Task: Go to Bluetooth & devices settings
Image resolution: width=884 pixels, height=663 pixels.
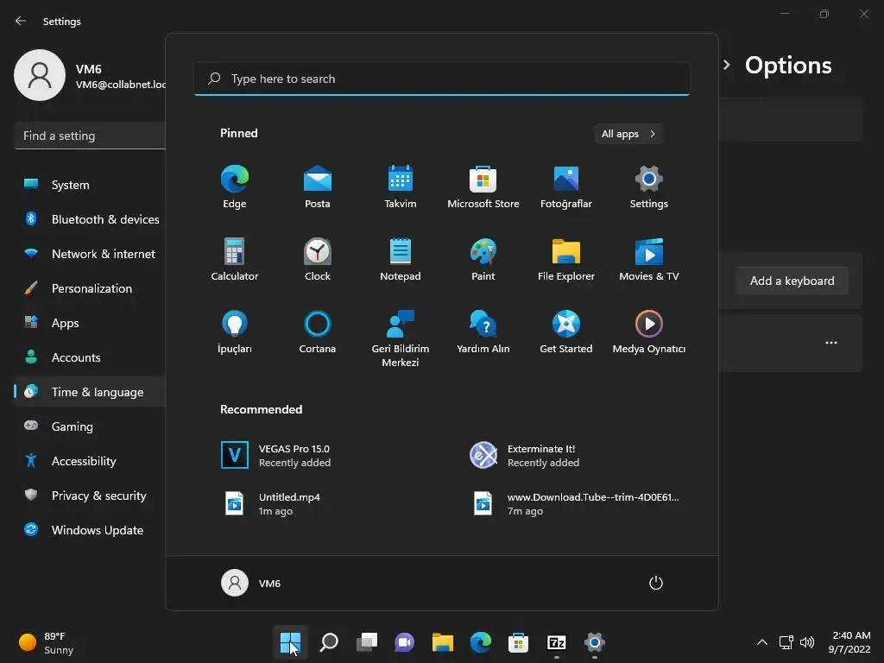Action: [x=90, y=219]
